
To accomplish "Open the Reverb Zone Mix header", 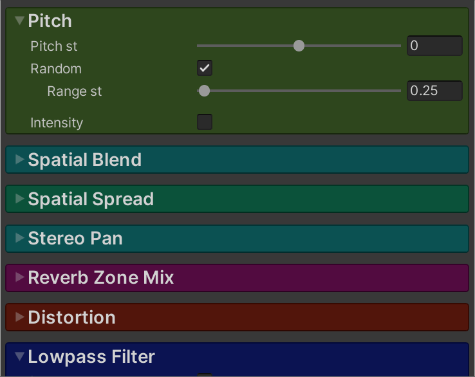I will coord(101,277).
